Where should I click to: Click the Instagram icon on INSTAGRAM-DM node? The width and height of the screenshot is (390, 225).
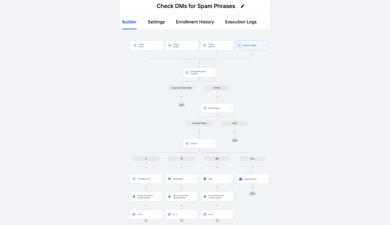pos(134,179)
